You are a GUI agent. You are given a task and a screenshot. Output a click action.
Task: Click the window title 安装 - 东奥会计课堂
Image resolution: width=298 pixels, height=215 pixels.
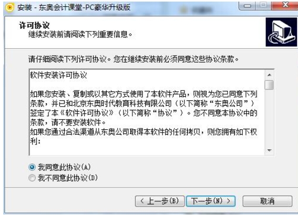[74, 7]
